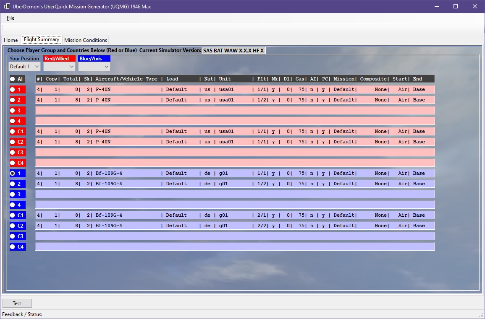Image resolution: width=485 pixels, height=319 pixels.
Task: Switch to the Flight Summary tab
Action: (42, 39)
